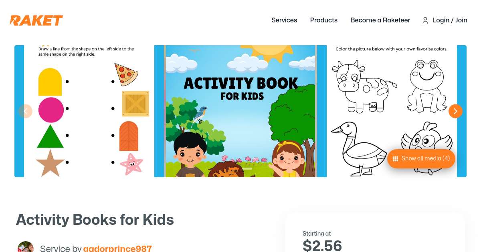Click the Become a Raketeer link

(x=380, y=20)
